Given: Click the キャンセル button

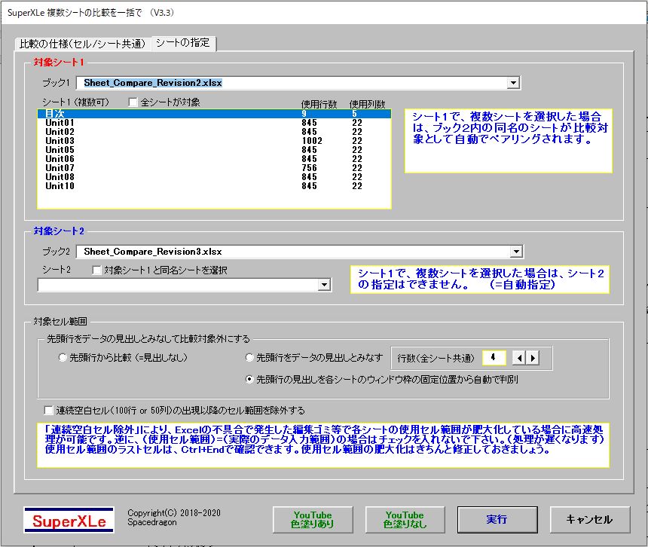Looking at the screenshot, I should click(590, 520).
